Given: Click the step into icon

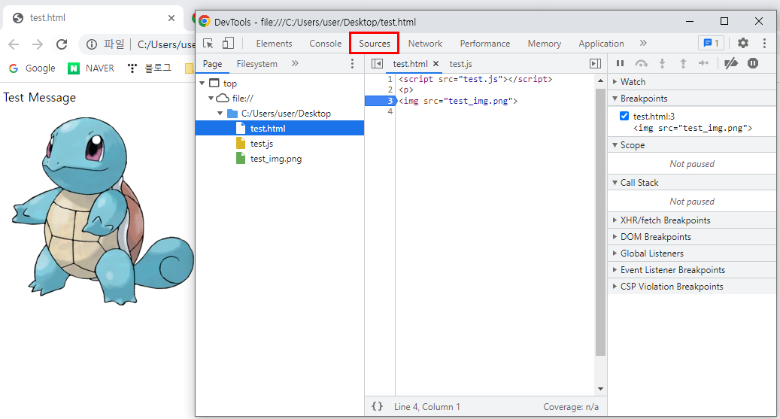Looking at the screenshot, I should (x=662, y=63).
